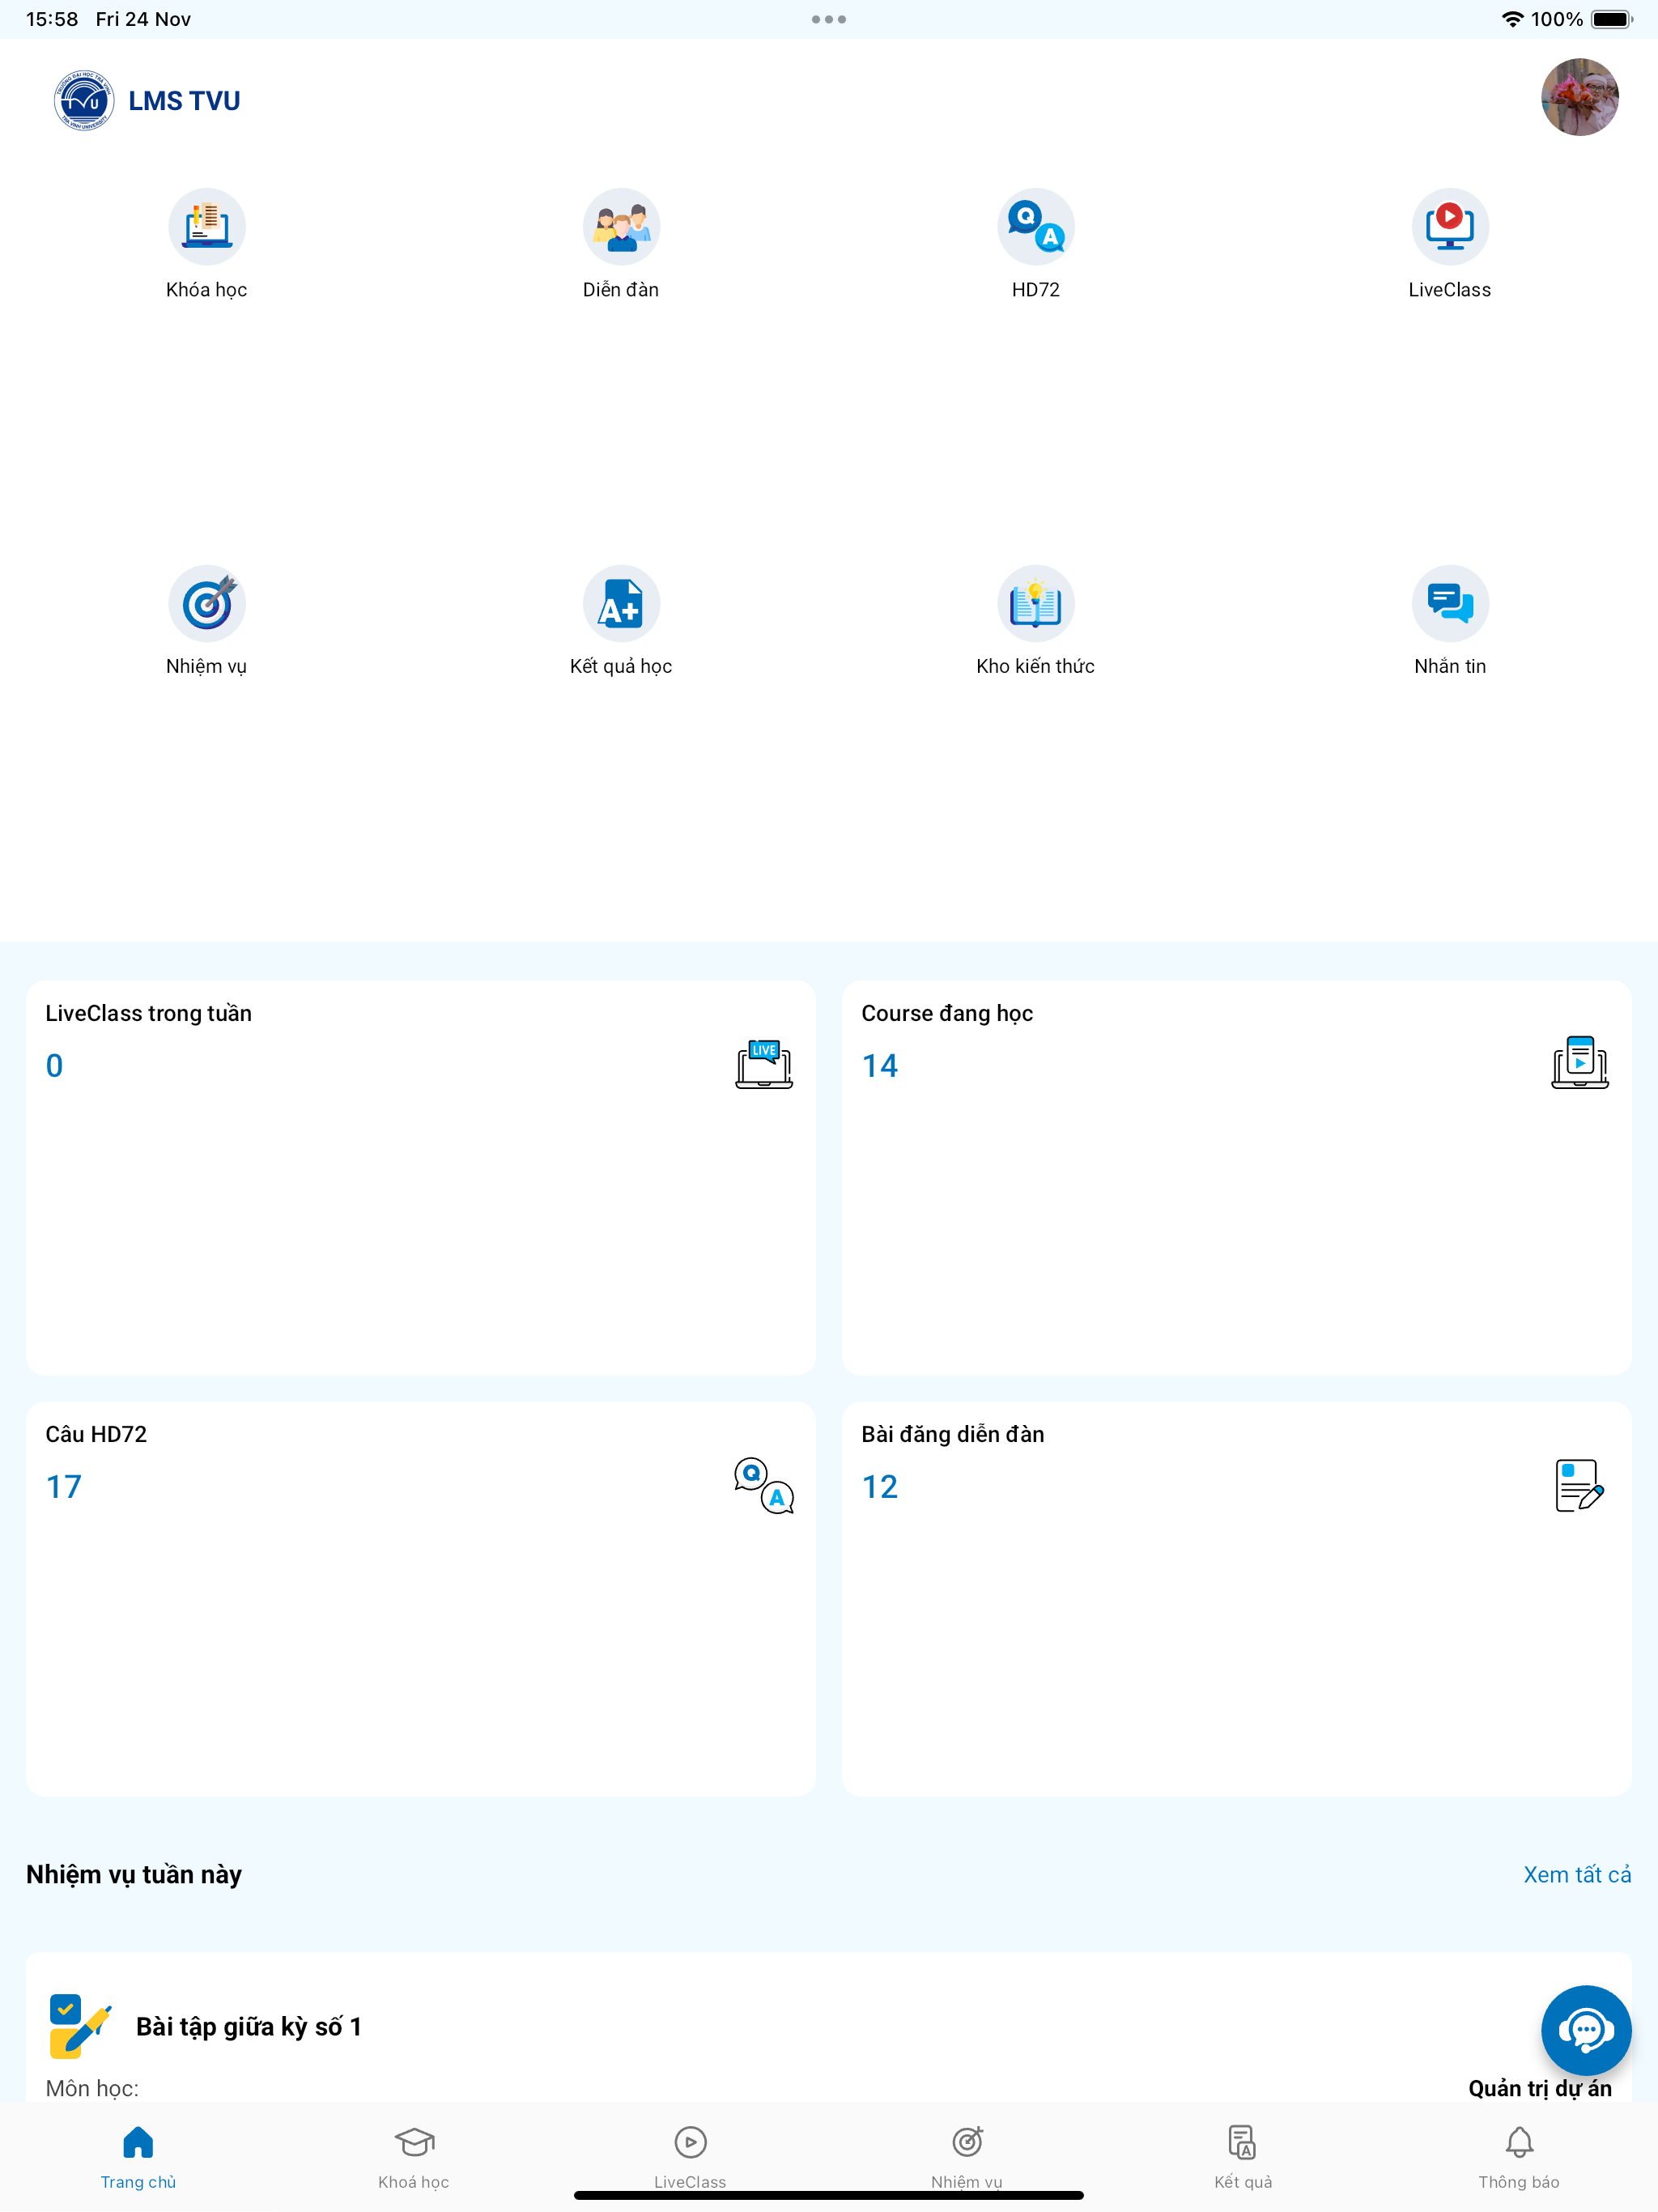Viewport: 1658px width, 2212px height.
Task: Tap the Q&A bubbles icon in Câu HD72 card
Action: [x=764, y=1485]
